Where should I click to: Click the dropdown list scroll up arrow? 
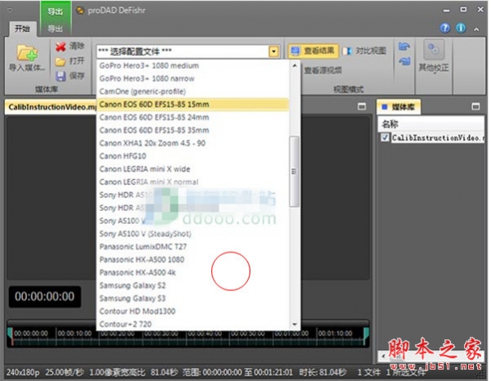point(295,65)
